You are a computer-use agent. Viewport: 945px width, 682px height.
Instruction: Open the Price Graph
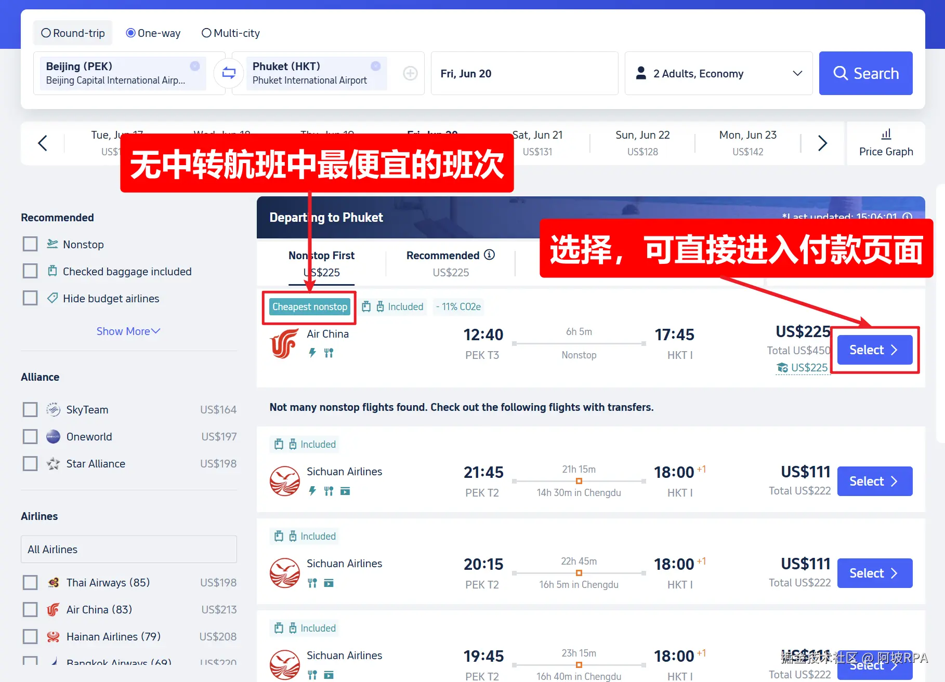(x=886, y=143)
